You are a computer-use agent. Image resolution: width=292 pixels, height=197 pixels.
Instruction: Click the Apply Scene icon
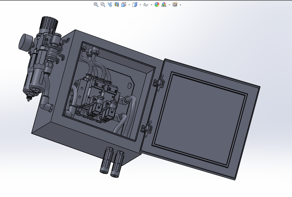[164, 5]
